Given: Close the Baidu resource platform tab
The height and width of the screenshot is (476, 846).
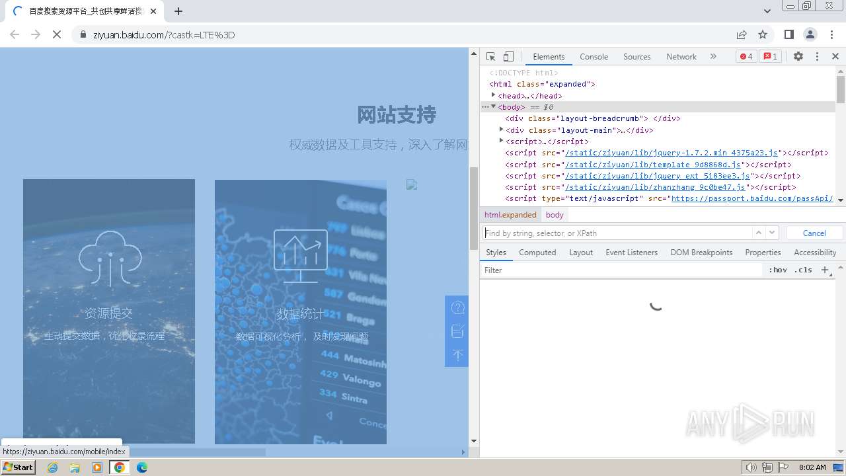Looking at the screenshot, I should click(x=153, y=11).
